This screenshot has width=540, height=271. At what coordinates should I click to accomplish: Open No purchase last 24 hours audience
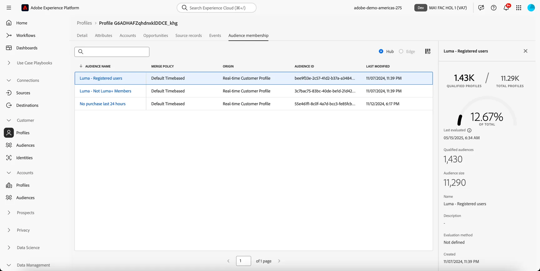[x=102, y=104]
